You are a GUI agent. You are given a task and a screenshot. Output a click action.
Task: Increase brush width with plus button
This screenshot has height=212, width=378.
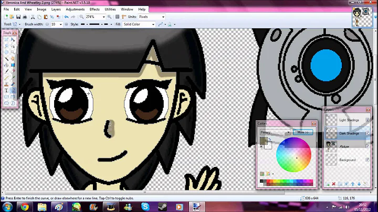[66, 24]
